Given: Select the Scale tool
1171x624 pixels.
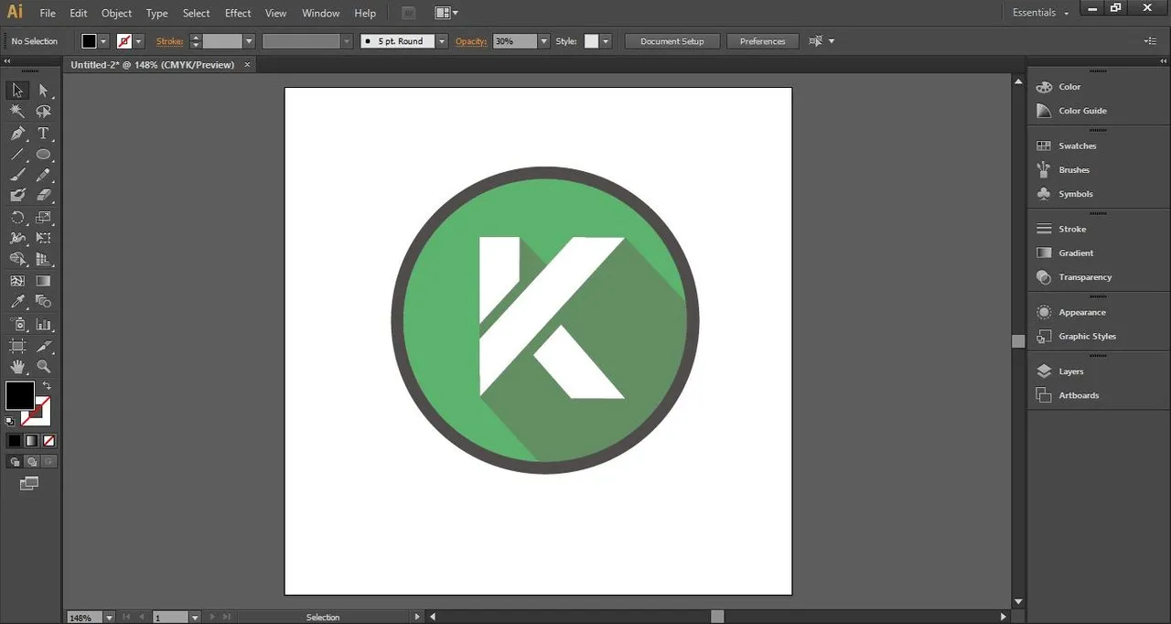Looking at the screenshot, I should click(43, 218).
